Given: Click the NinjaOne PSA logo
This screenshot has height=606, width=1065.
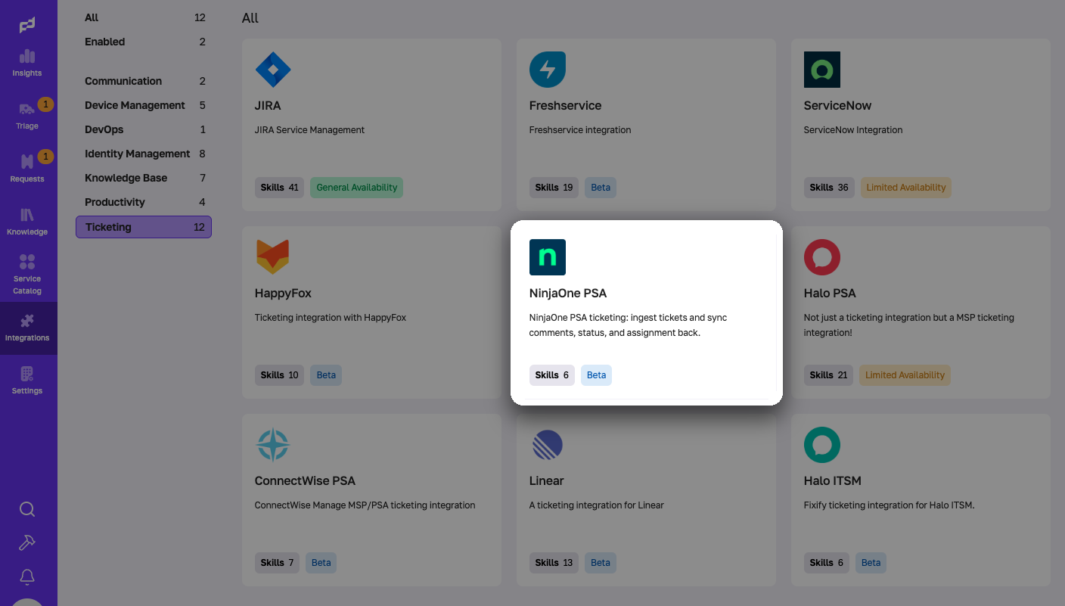Looking at the screenshot, I should tap(548, 257).
